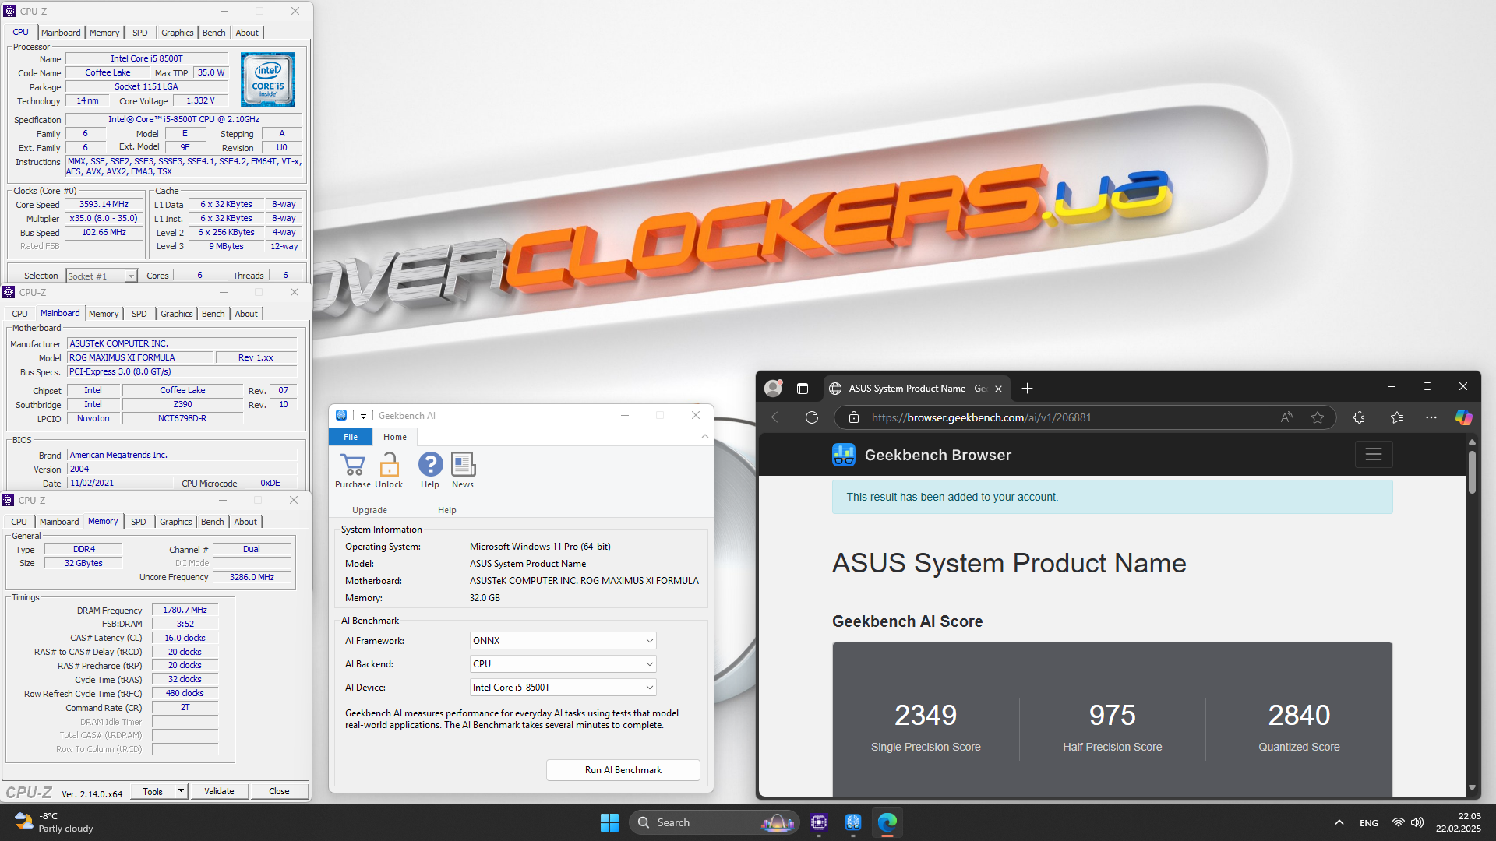Open Edge profile avatar icon

pyautogui.click(x=773, y=388)
